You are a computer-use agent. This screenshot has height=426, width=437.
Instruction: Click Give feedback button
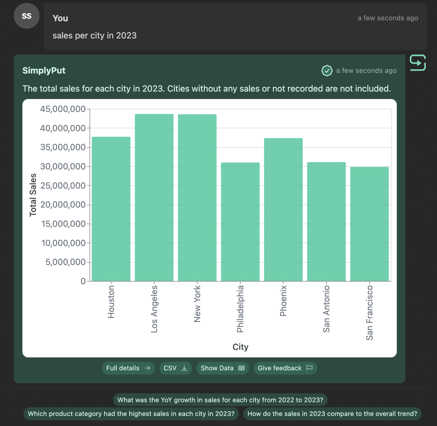[285, 368]
